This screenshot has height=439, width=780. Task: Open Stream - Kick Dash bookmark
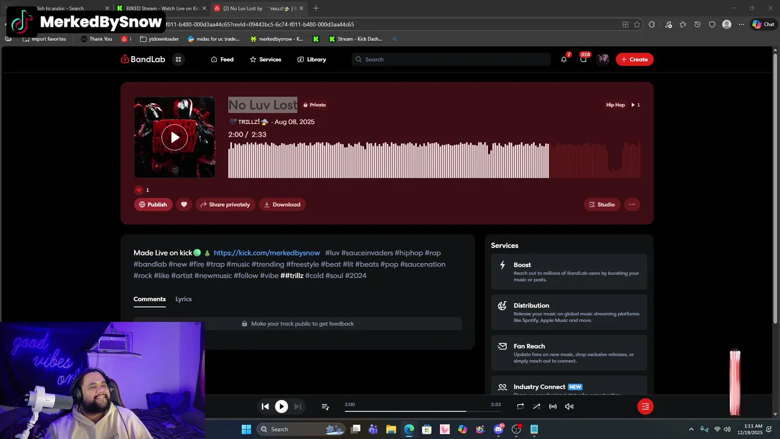pos(355,39)
